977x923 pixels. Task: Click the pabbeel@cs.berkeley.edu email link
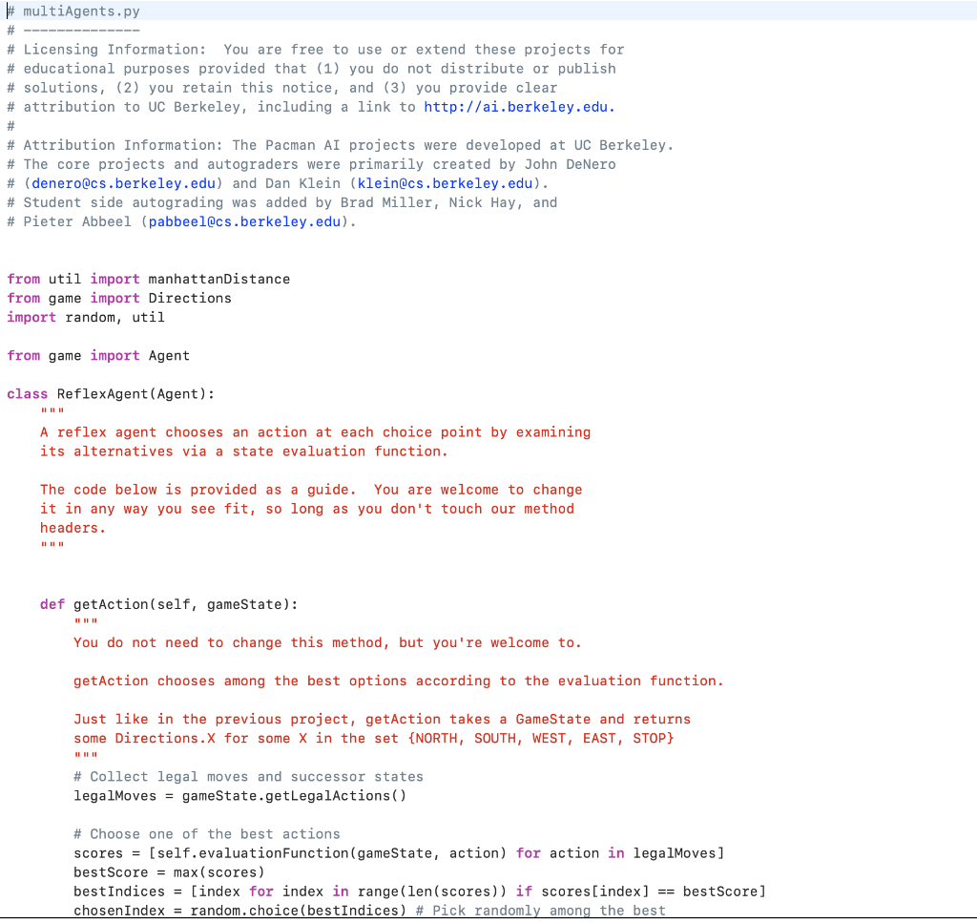point(245,221)
